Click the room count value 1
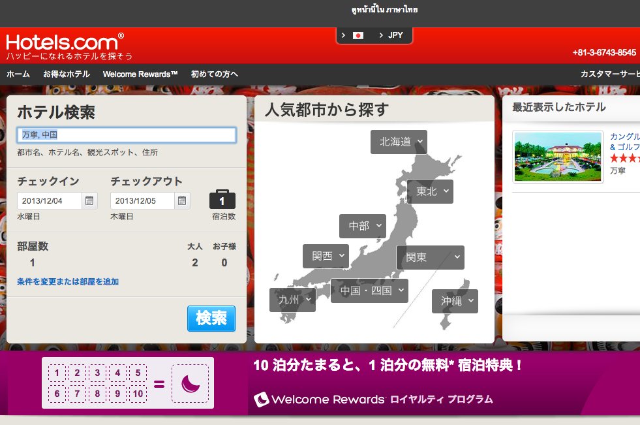Viewport: 640px width, 425px height. coord(32,263)
